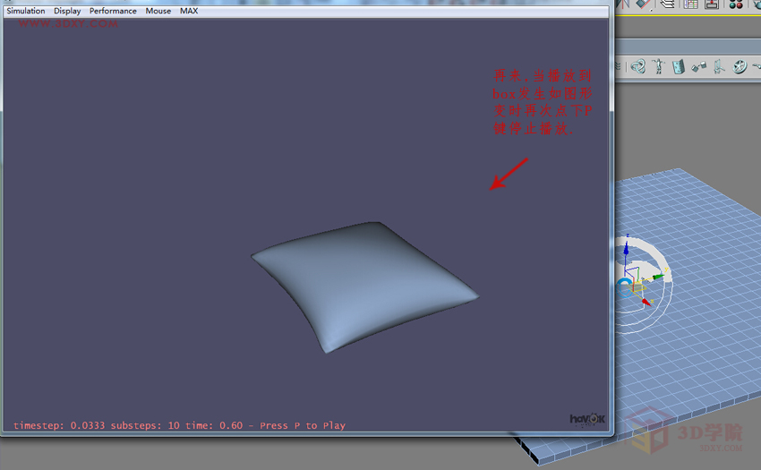Click the deformed pillow box in the preview

(x=365, y=286)
